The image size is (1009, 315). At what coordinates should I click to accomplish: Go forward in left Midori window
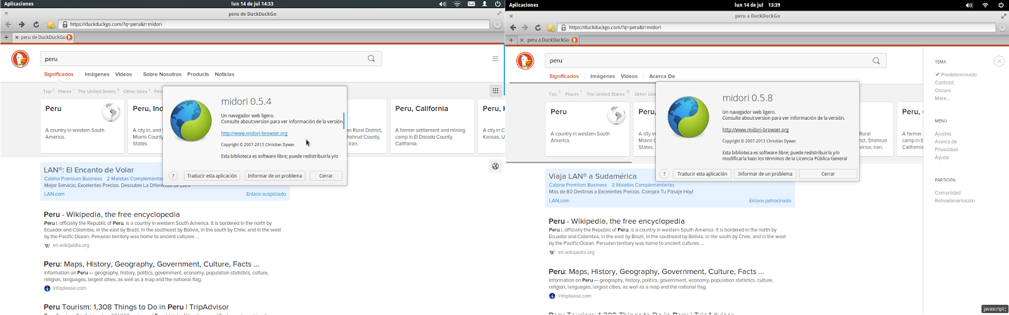21,25
